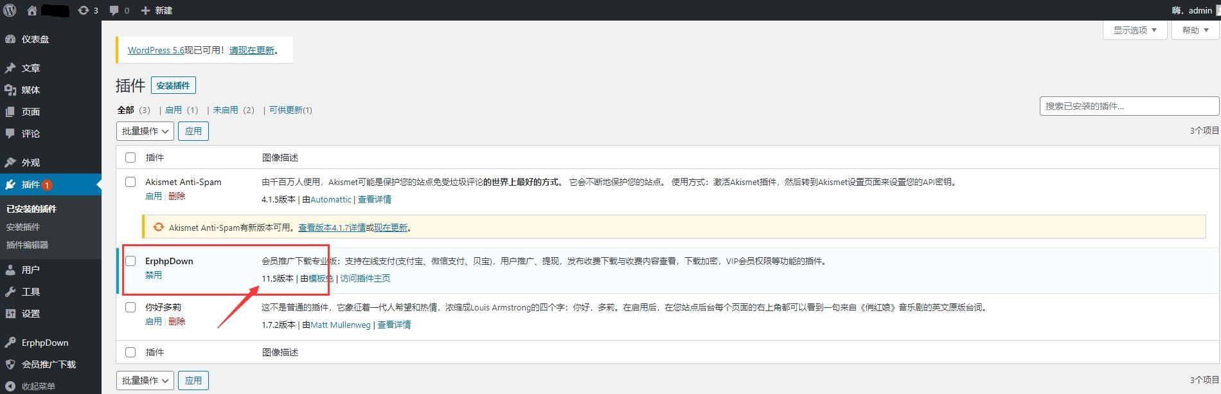
Task: Click the Media icon in sidebar
Action: tap(10, 90)
